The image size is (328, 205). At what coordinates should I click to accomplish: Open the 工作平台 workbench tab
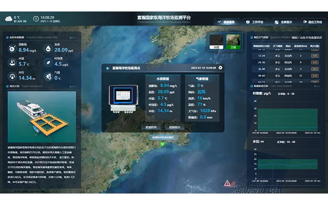pyautogui.click(x=255, y=22)
